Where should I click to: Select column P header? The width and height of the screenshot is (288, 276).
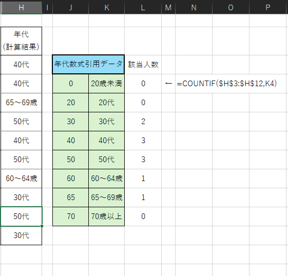point(268,7)
